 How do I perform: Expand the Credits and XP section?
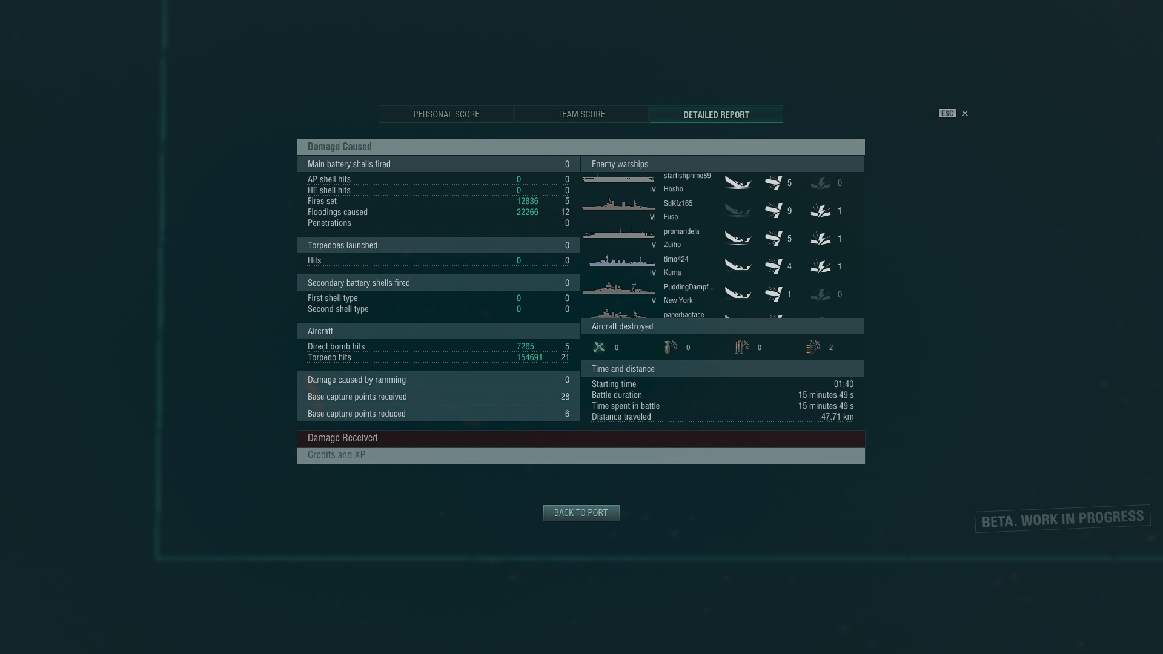(x=581, y=455)
